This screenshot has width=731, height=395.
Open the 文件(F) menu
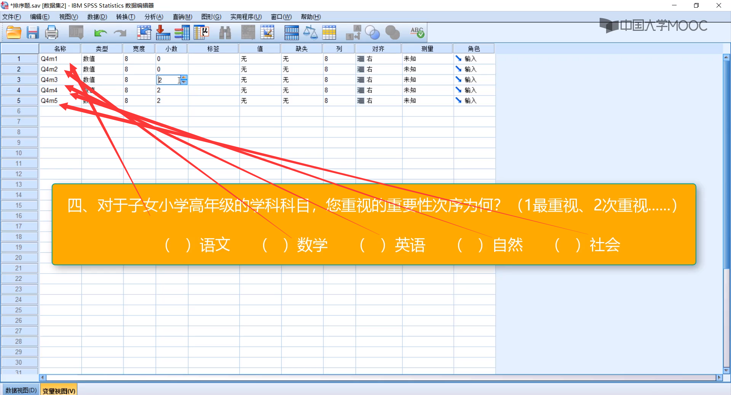pos(12,17)
